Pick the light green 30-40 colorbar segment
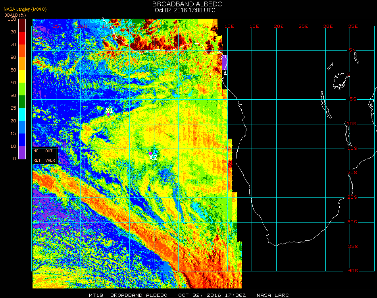This screenshot has height=298, width=377. coord(22,89)
